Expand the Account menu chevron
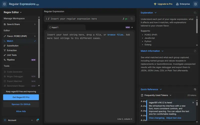 pos(32,120)
